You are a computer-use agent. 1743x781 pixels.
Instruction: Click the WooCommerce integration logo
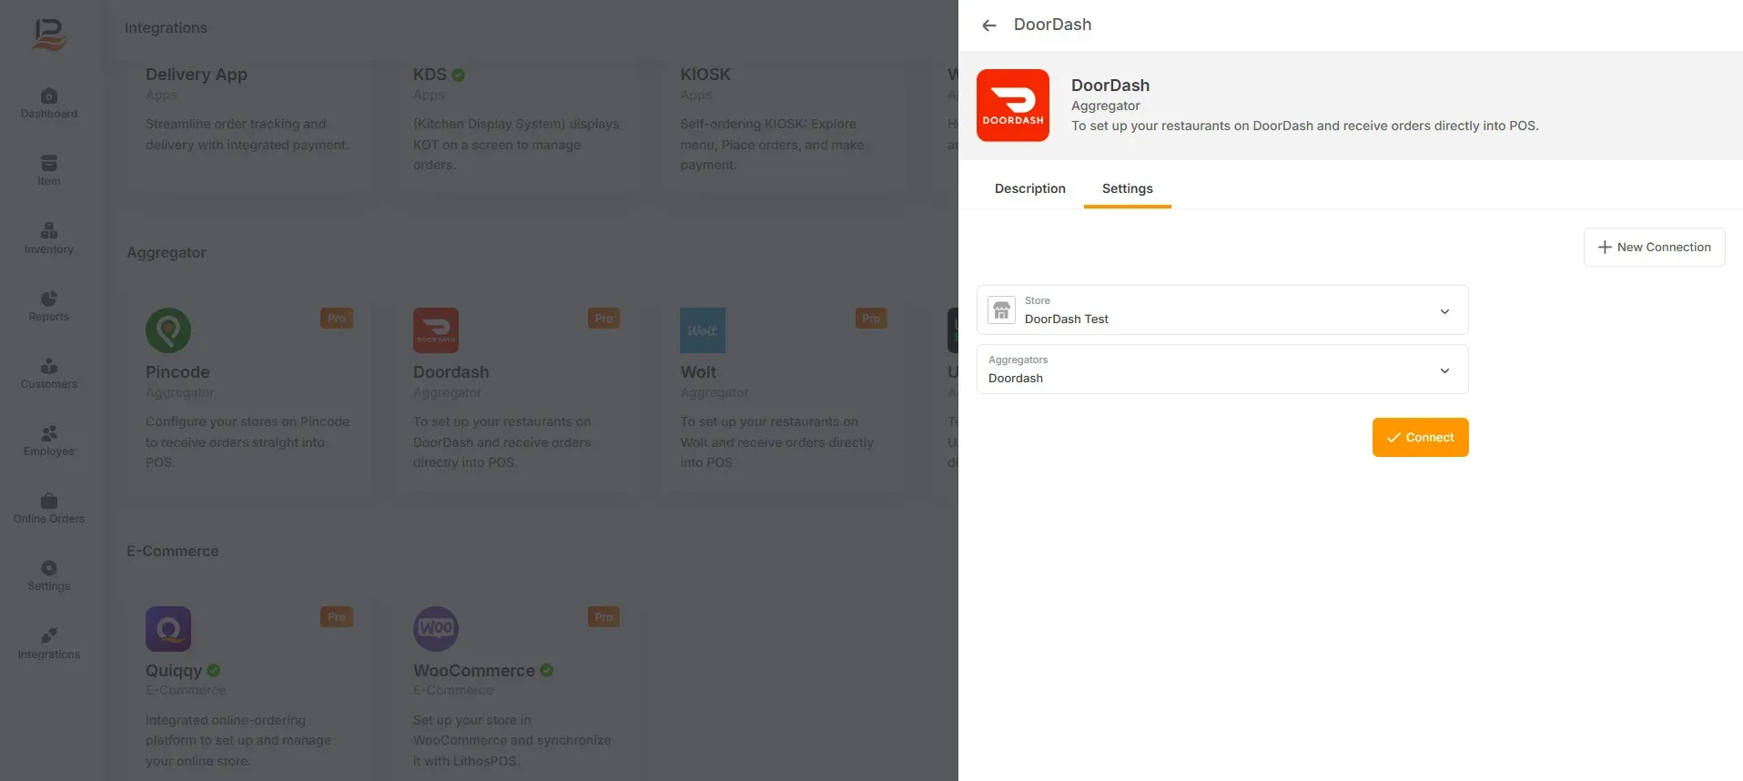[436, 629]
